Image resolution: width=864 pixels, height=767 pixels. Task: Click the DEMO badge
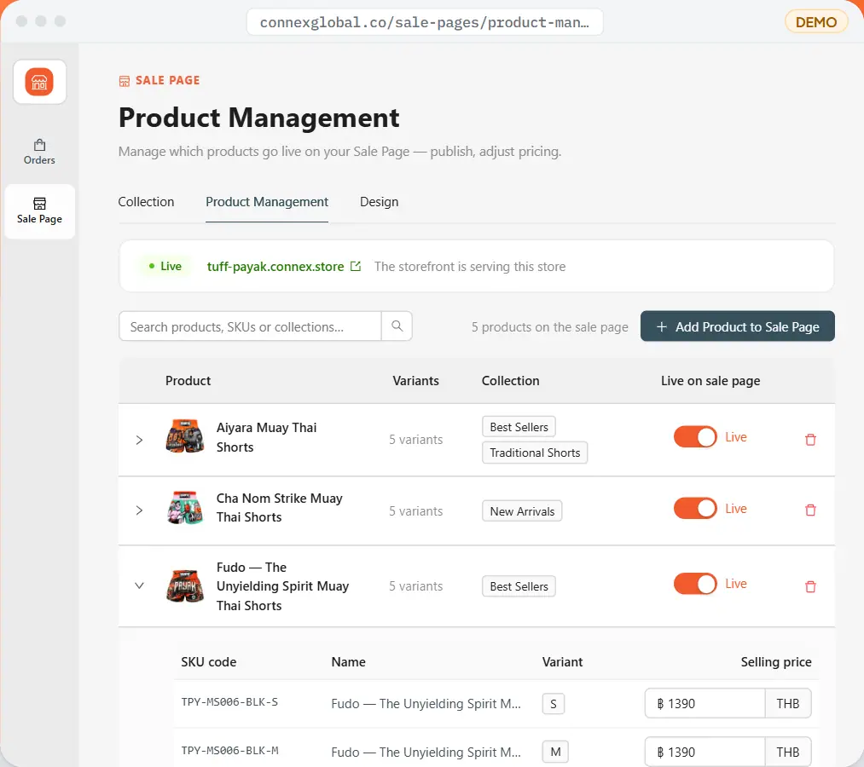816,22
